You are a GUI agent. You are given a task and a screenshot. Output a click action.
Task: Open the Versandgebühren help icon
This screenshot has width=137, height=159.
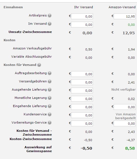[x=50, y=81]
